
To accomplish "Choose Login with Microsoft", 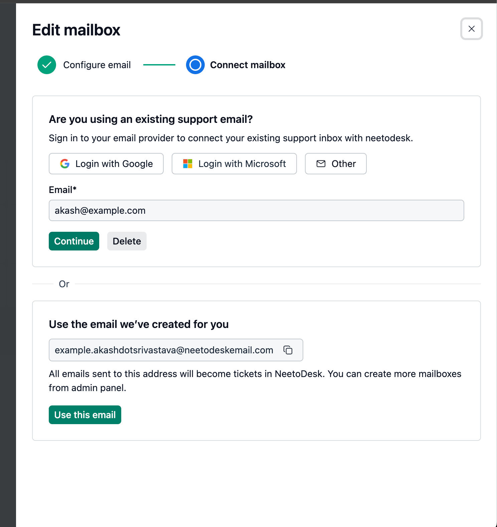I will (234, 164).
